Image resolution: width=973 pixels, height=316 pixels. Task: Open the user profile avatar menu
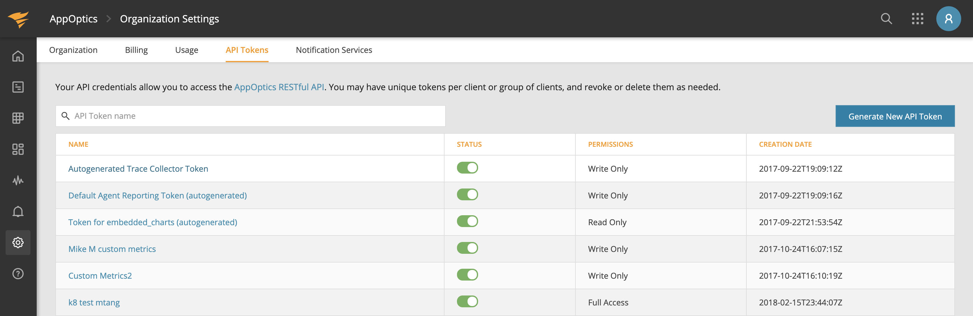coord(948,19)
